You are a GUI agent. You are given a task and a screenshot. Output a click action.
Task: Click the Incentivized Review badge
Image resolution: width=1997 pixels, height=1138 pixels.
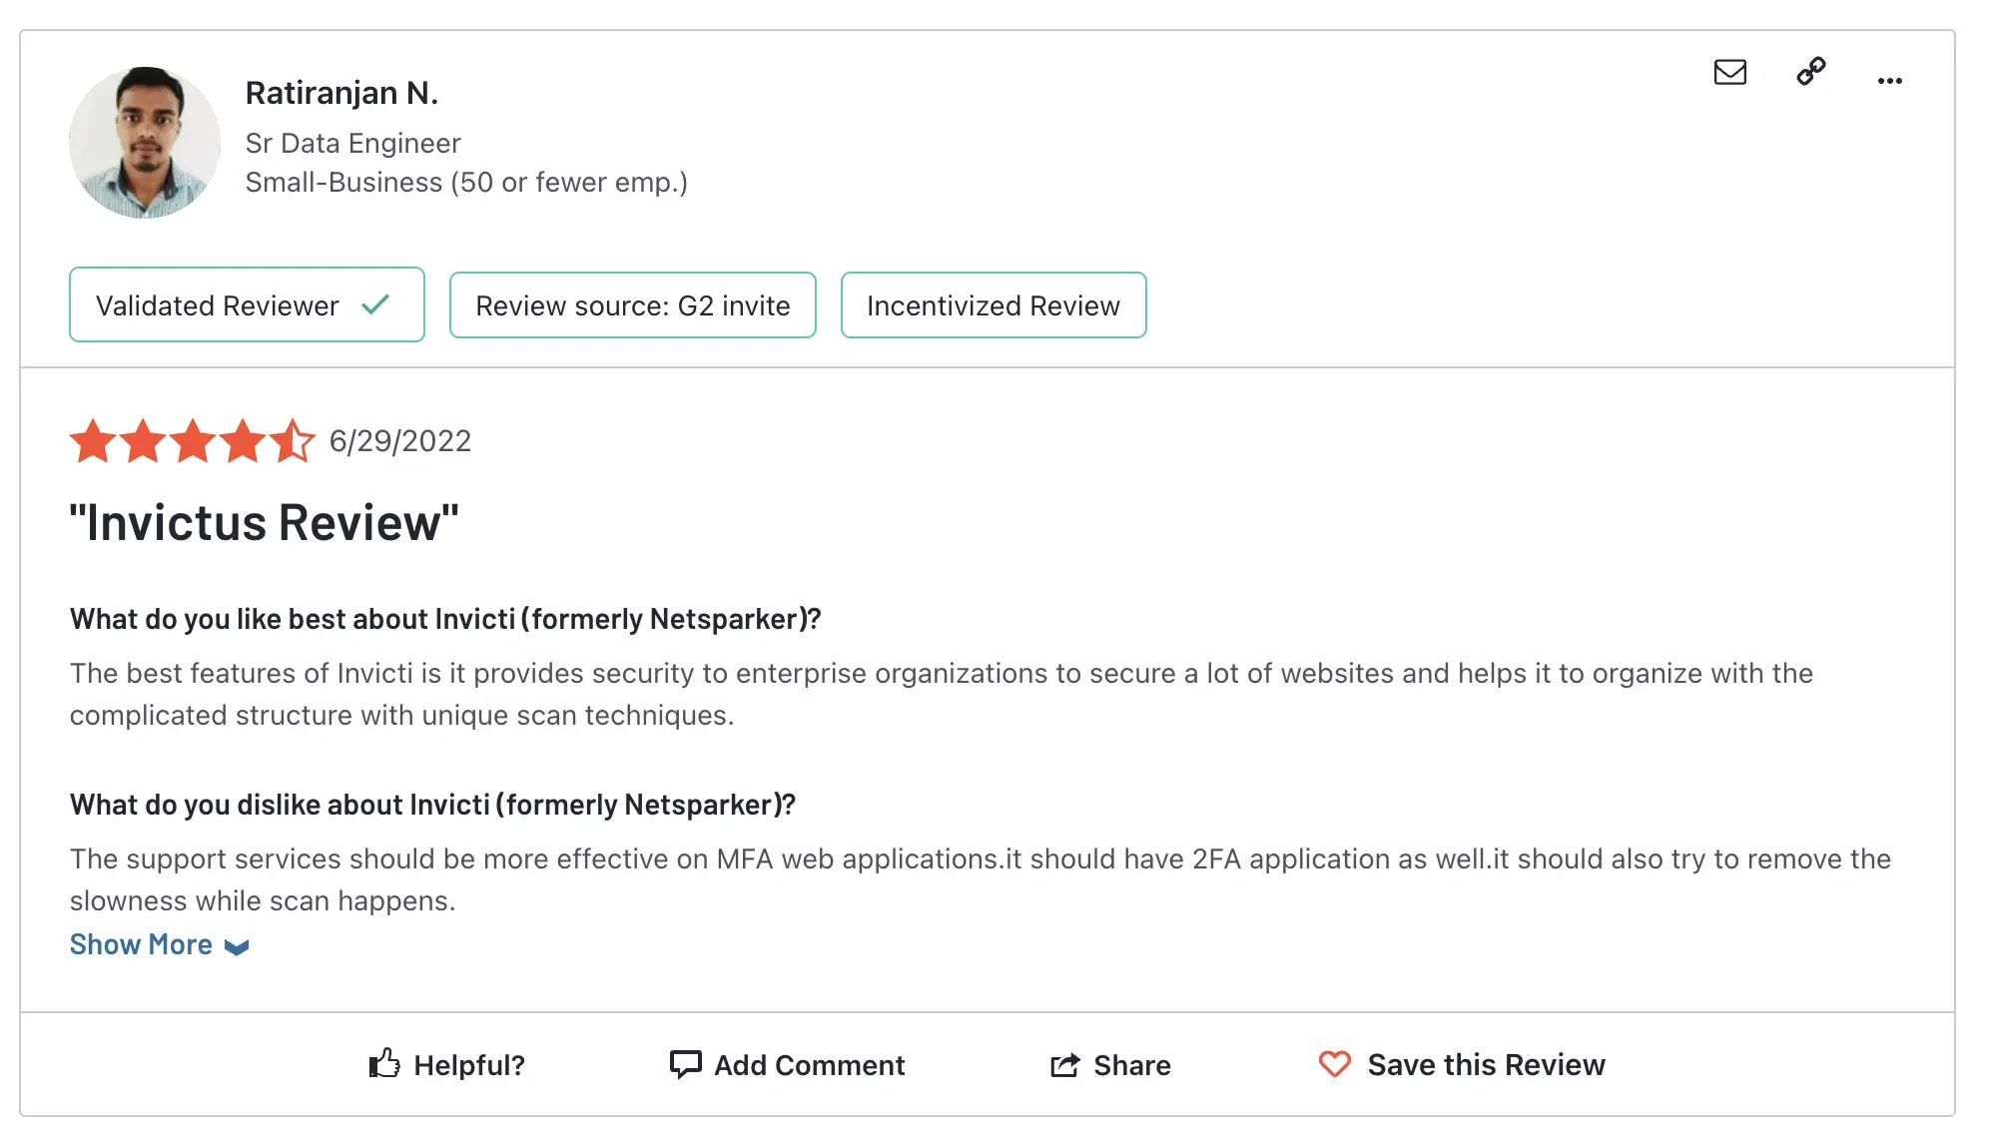(994, 305)
